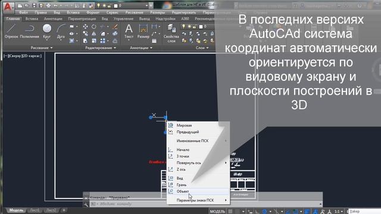Click the command line wrench customize icon
The width and height of the screenshot is (381, 214).
pyautogui.click(x=86, y=204)
